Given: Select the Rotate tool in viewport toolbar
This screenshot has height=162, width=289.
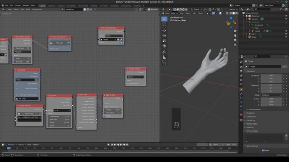Looking at the screenshot, I should pos(164,36).
